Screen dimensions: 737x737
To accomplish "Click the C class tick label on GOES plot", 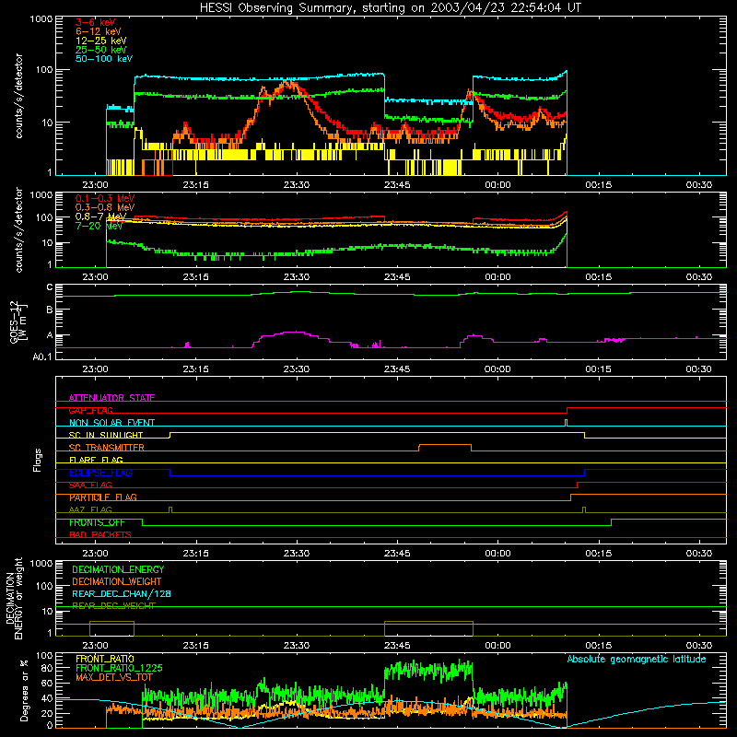I will [x=50, y=287].
